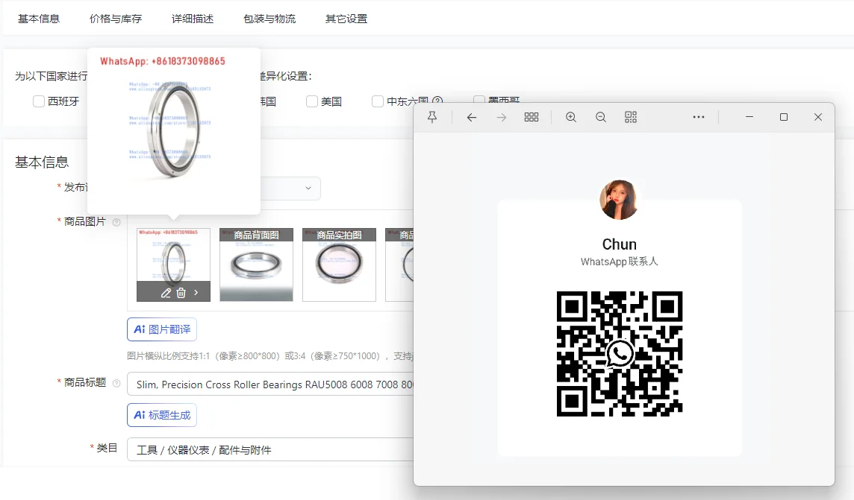Show help for 商品图片 field
Screen dimensions: 854x500
[116, 222]
